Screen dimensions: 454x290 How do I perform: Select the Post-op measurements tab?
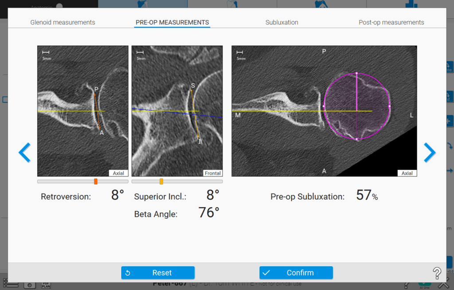(391, 22)
